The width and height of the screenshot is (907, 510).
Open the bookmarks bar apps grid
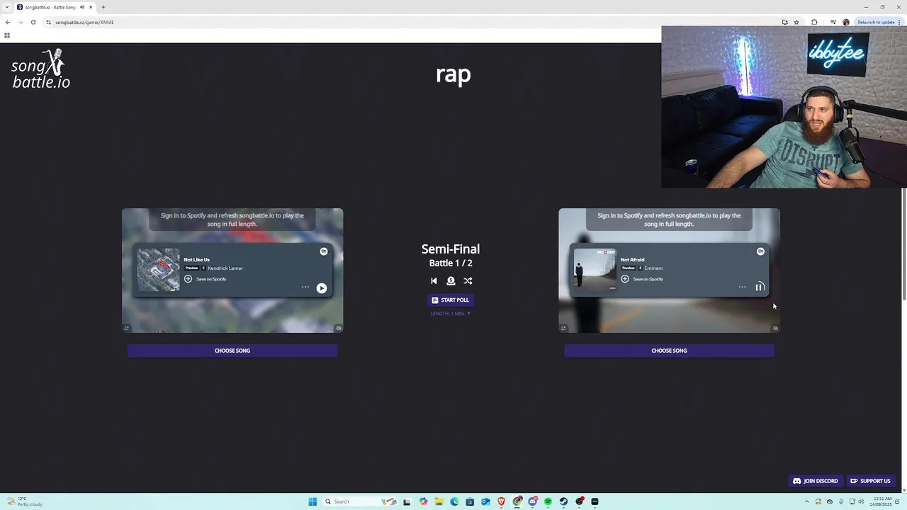coord(7,35)
